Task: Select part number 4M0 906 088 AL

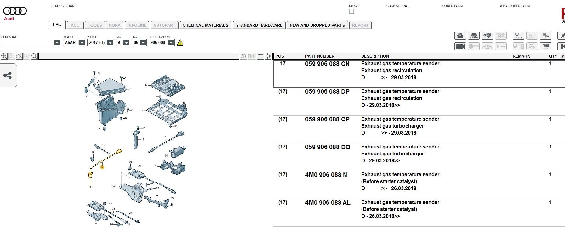Action: click(x=328, y=202)
